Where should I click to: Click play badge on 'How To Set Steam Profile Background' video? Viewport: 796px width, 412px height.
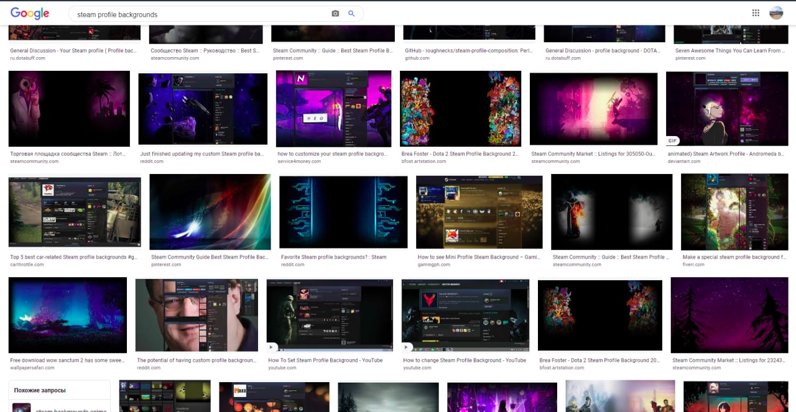point(272,347)
